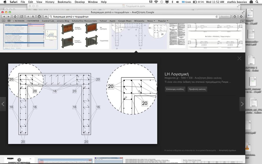This screenshot has height=164, width=262.
Task: Open the Adobe menu bar icon
Action: (151, 2)
